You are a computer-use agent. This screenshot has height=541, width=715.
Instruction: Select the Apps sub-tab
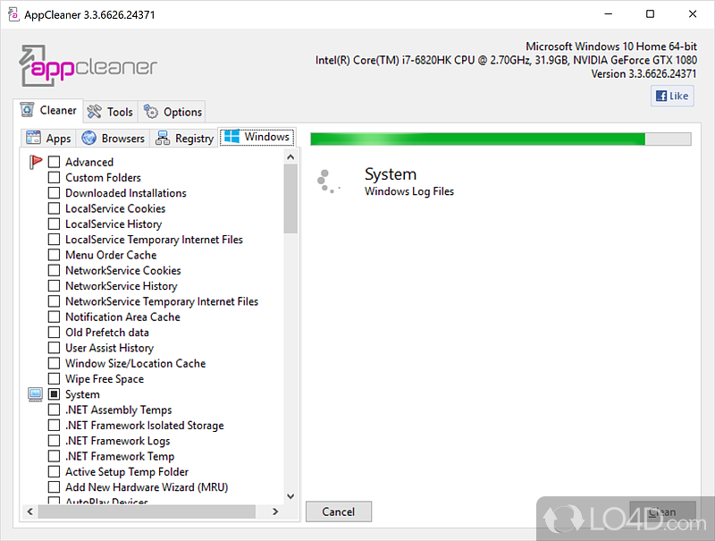[x=48, y=138]
